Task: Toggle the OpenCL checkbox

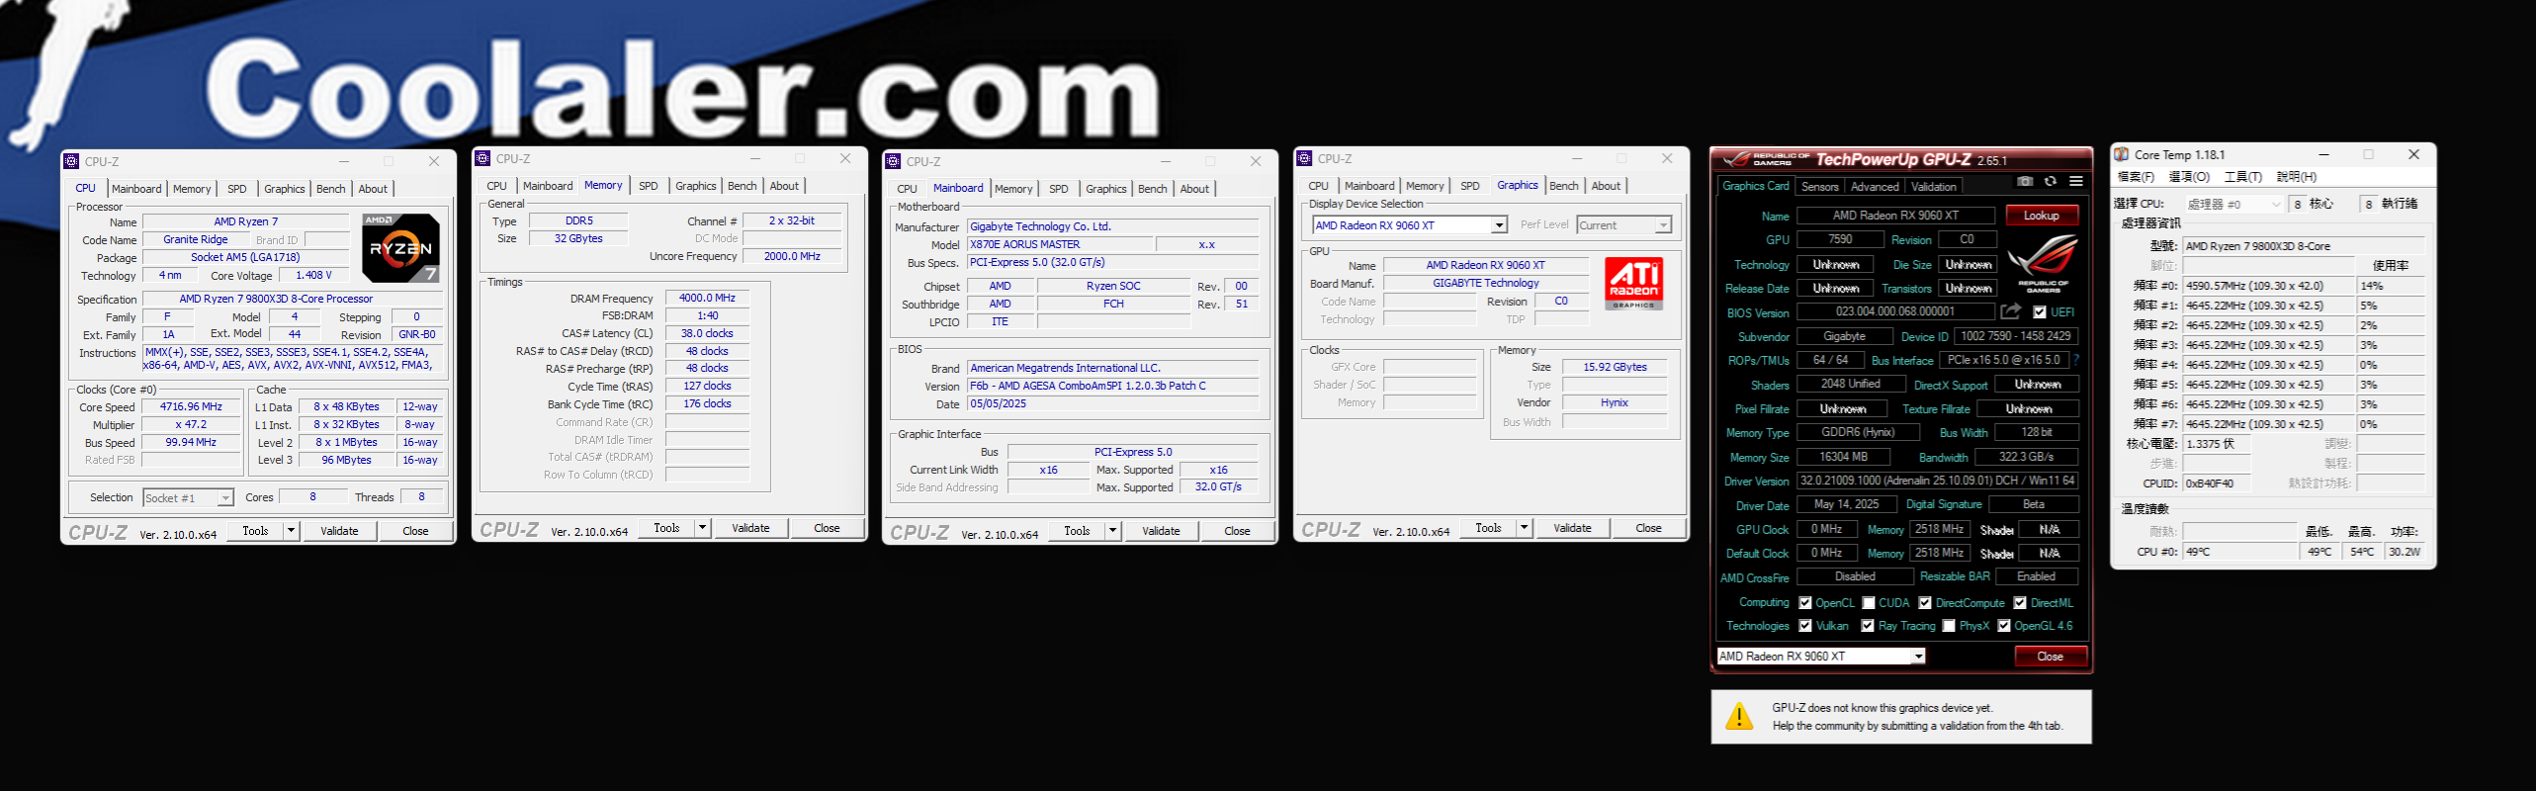Action: click(1805, 603)
